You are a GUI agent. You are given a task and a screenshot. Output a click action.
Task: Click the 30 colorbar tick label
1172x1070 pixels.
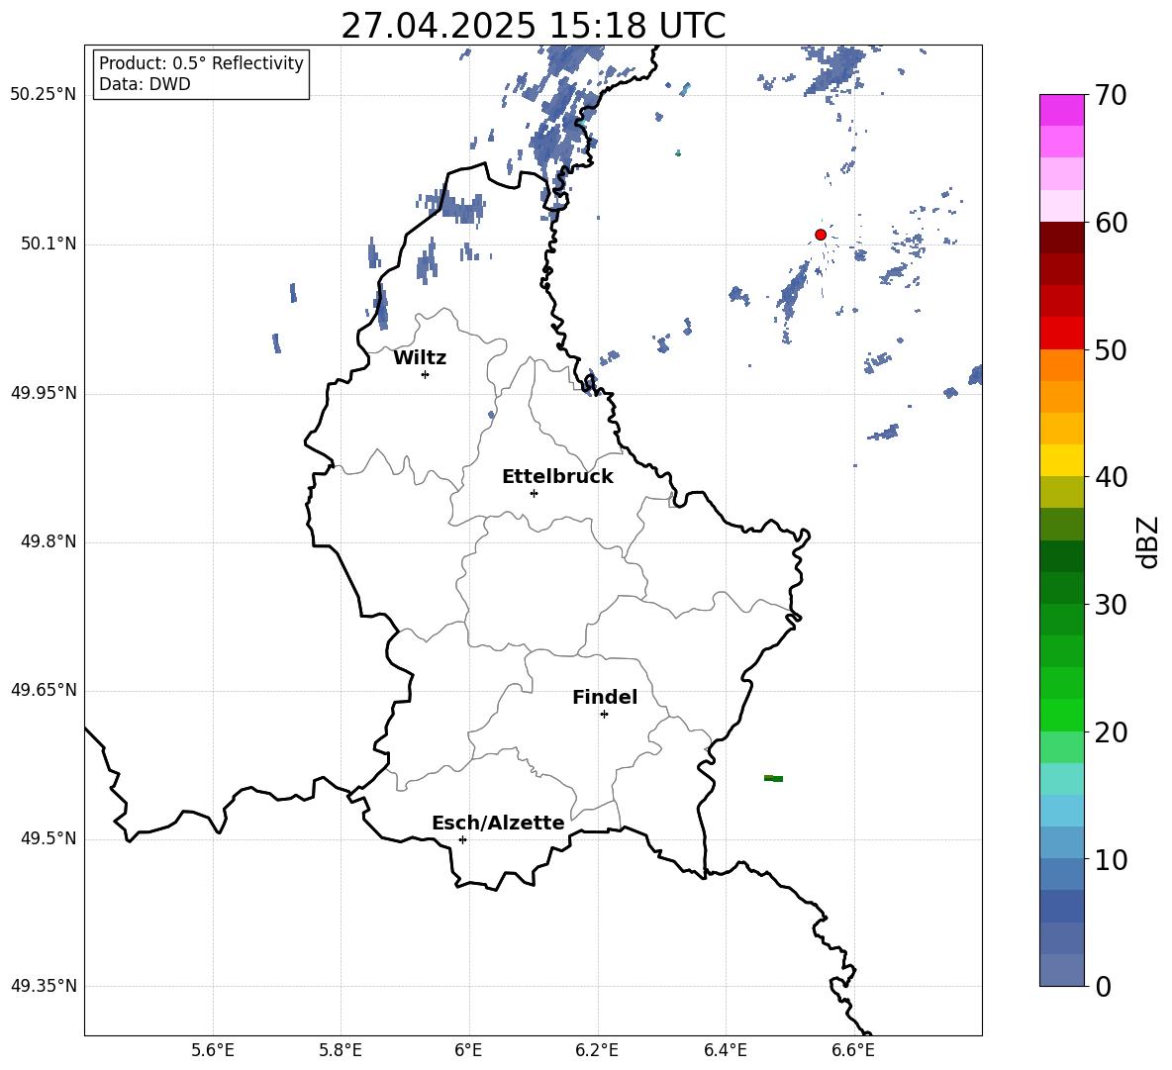pos(1111,605)
